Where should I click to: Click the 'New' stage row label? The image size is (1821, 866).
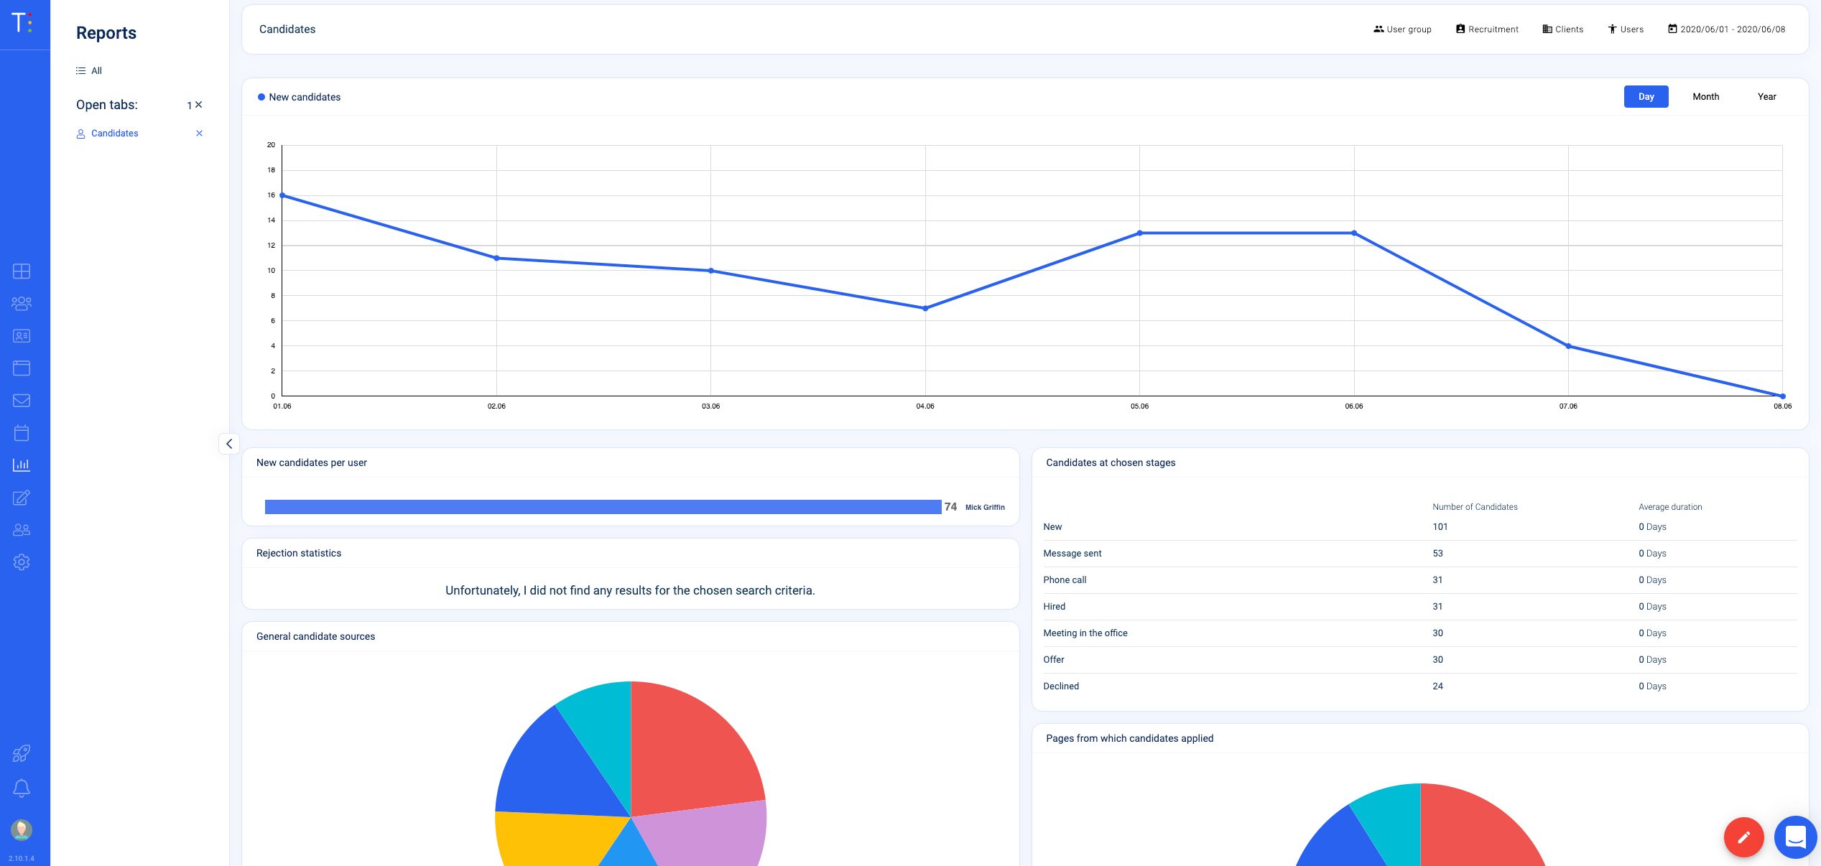(x=1052, y=527)
